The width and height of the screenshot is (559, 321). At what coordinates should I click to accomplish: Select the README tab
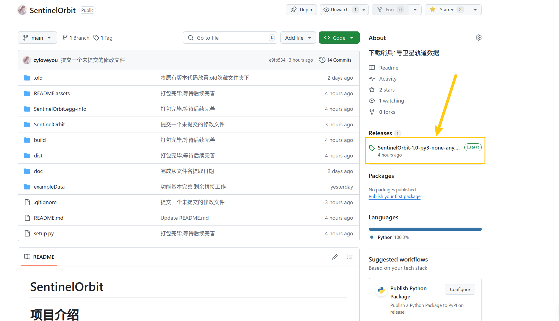(39, 257)
